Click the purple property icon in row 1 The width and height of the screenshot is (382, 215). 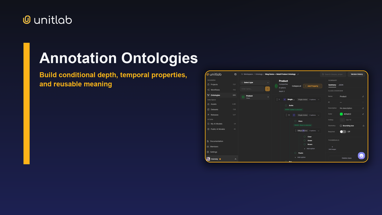[x=285, y=99]
